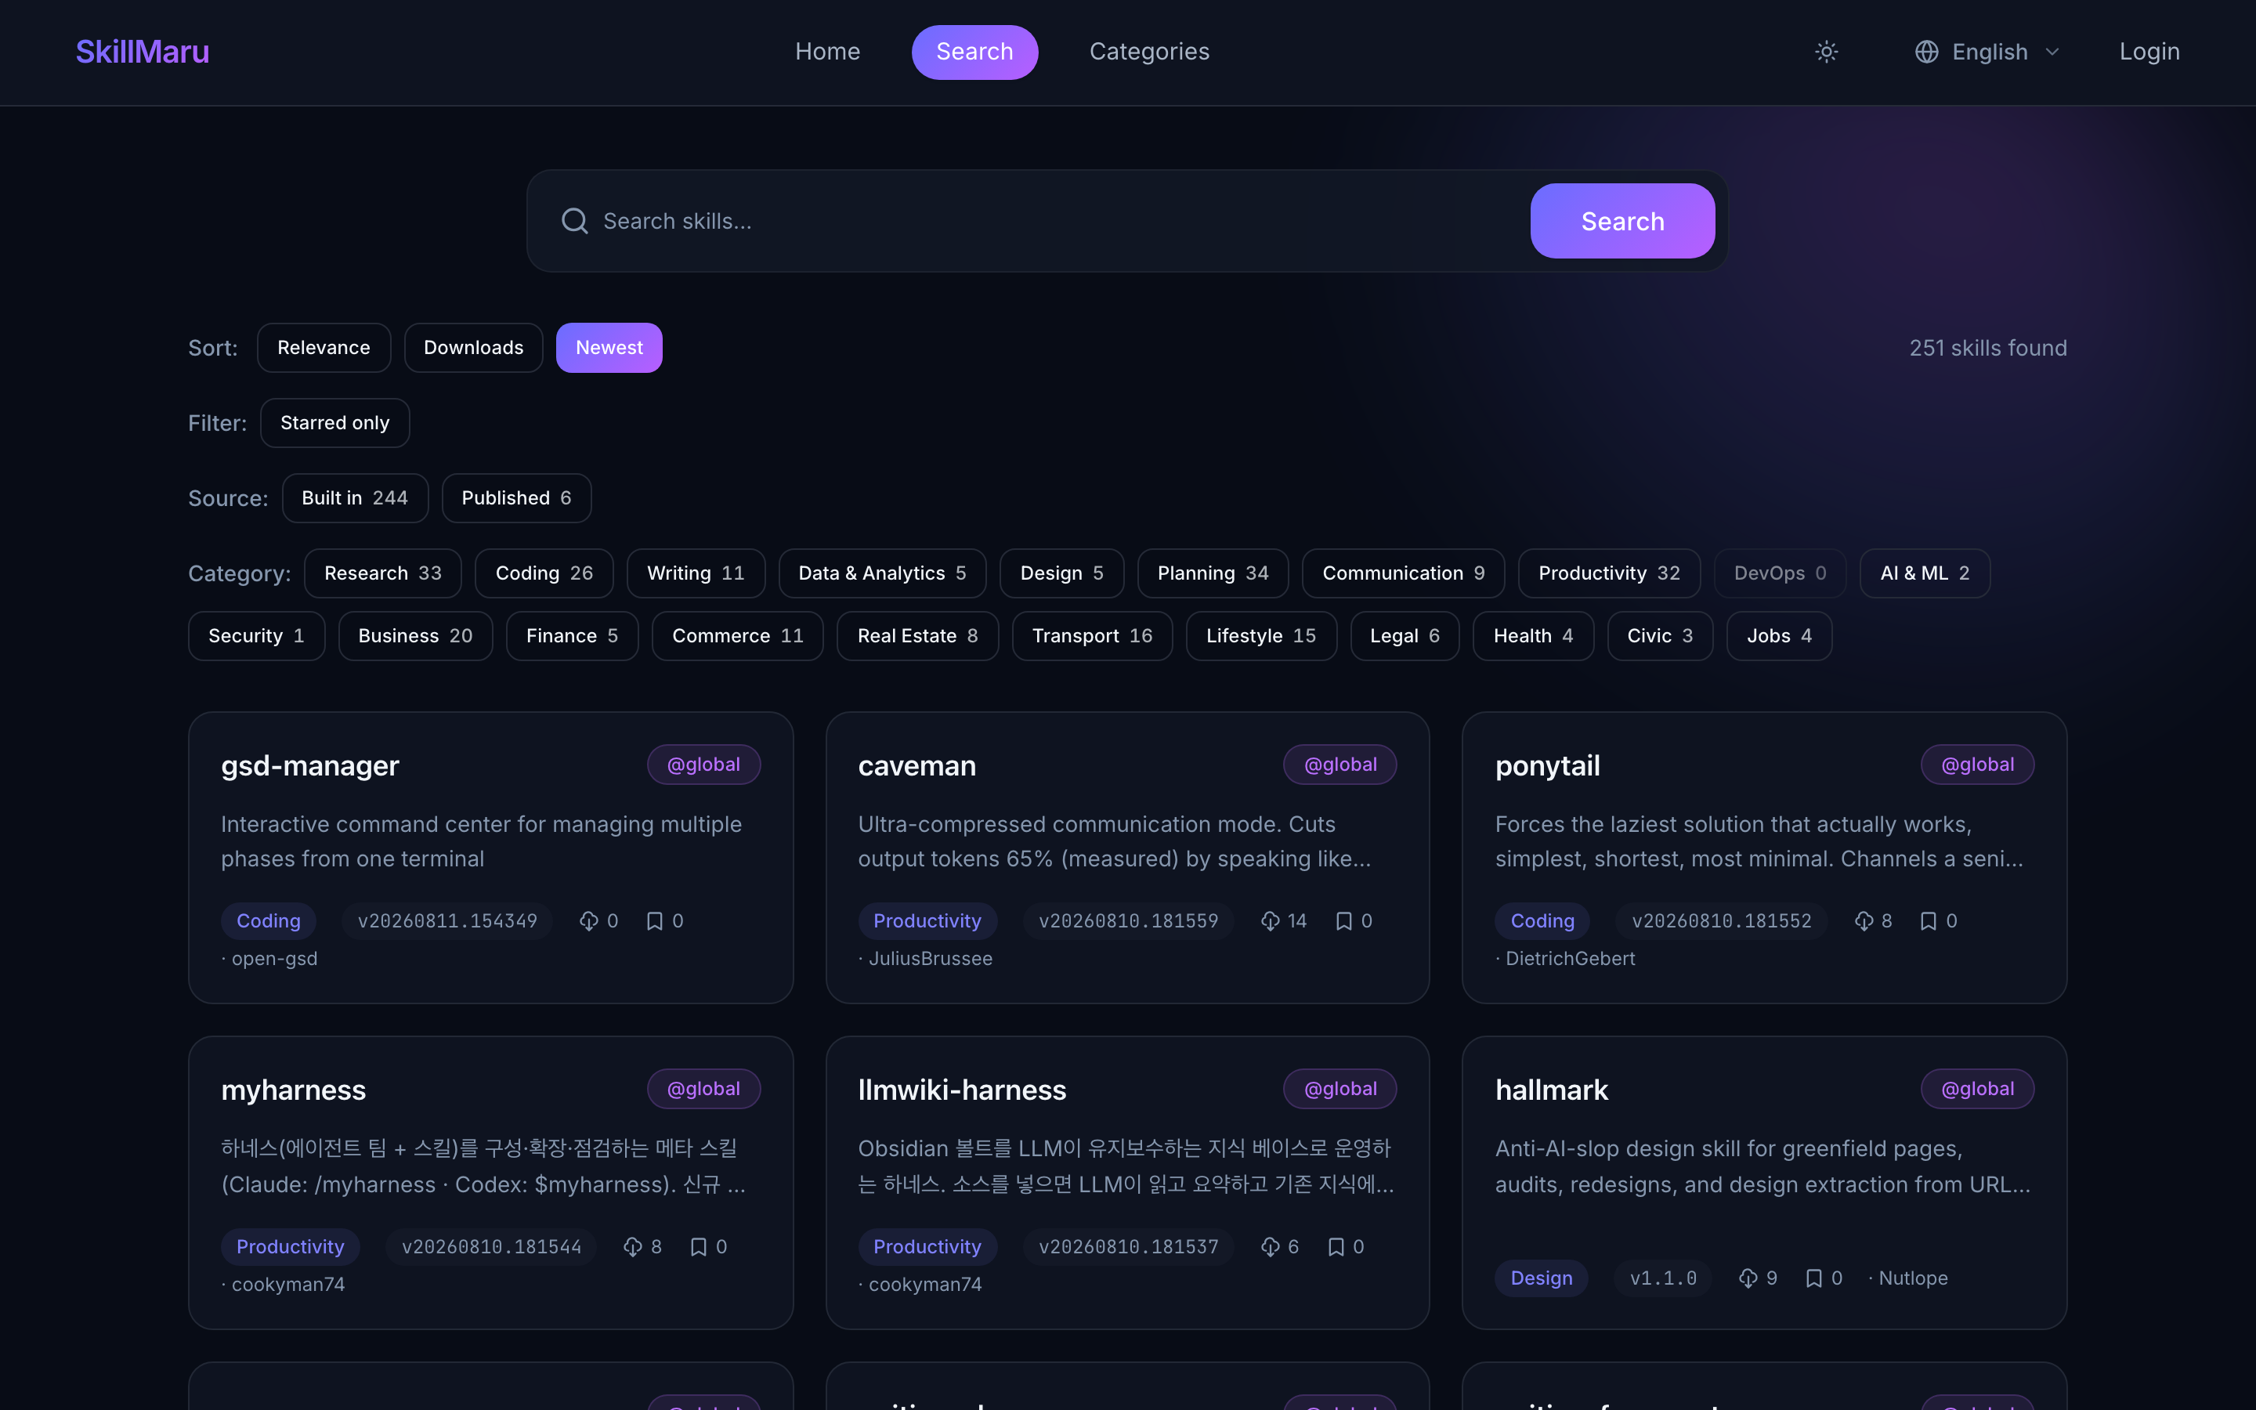
Task: Toggle the Coding 26 category filter
Action: pos(544,573)
